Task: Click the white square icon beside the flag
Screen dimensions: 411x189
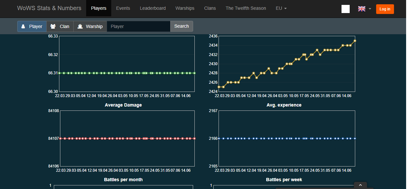Action: tap(345, 9)
